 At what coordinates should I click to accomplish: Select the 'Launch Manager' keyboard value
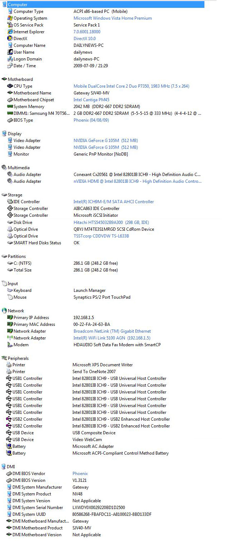click(x=90, y=290)
